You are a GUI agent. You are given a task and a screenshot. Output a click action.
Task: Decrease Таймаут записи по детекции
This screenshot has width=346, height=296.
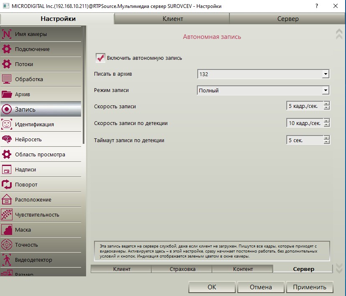pos(327,142)
